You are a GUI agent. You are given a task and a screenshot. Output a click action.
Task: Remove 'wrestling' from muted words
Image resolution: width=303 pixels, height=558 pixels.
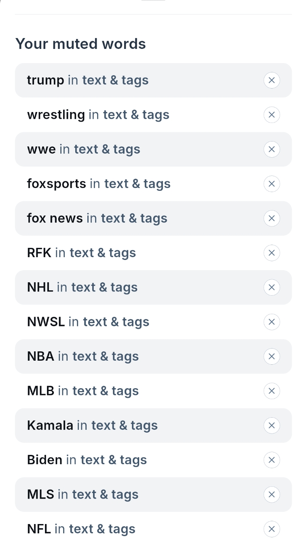271,115
